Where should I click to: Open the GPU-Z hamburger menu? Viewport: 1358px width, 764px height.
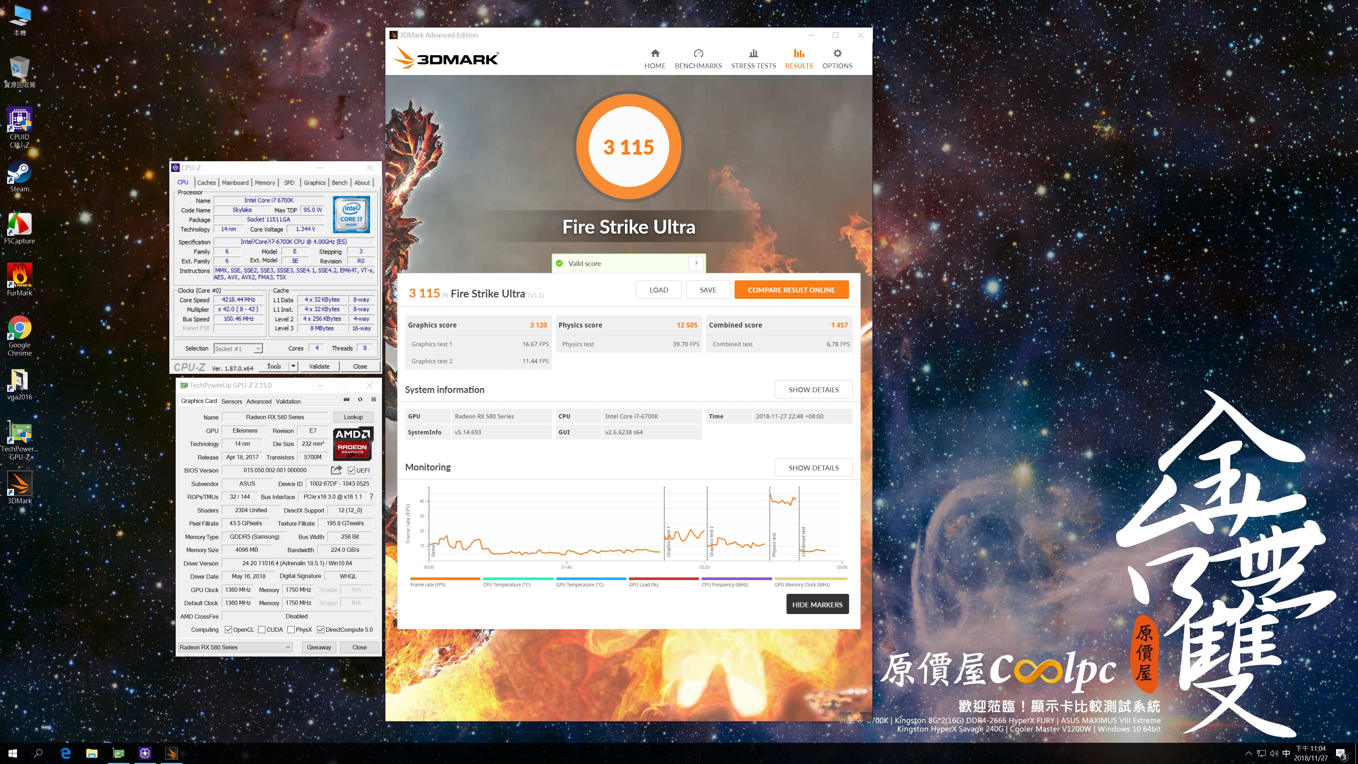pos(373,400)
